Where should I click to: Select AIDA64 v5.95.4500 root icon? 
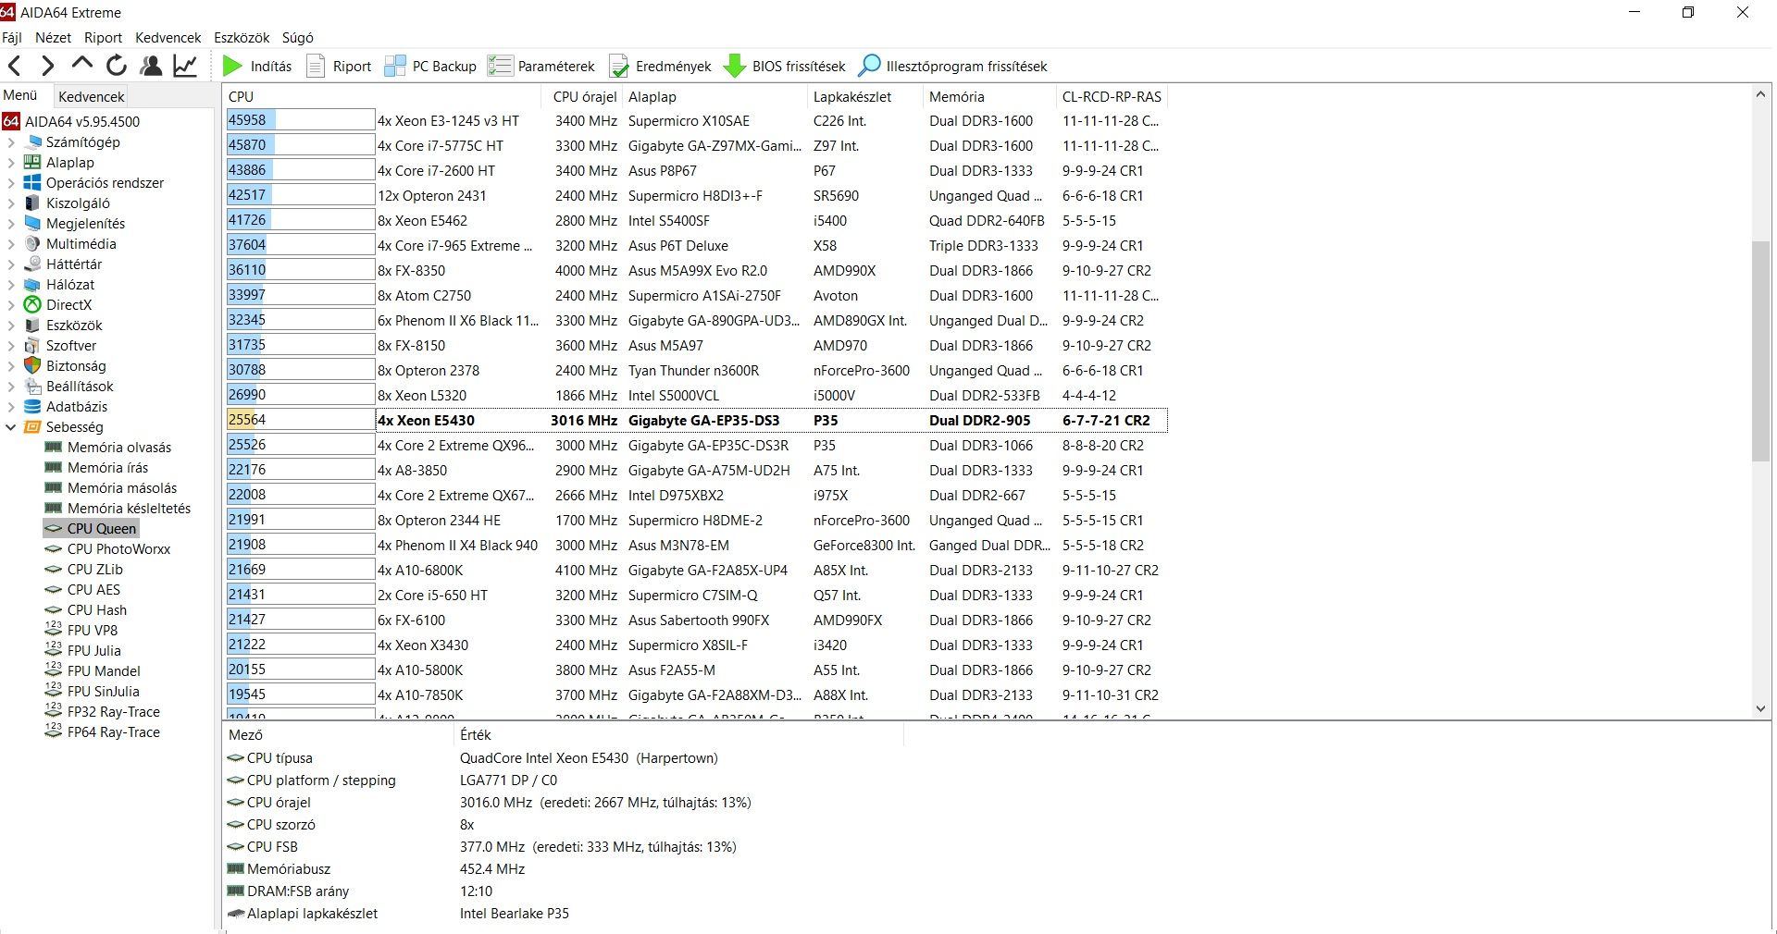click(x=11, y=121)
